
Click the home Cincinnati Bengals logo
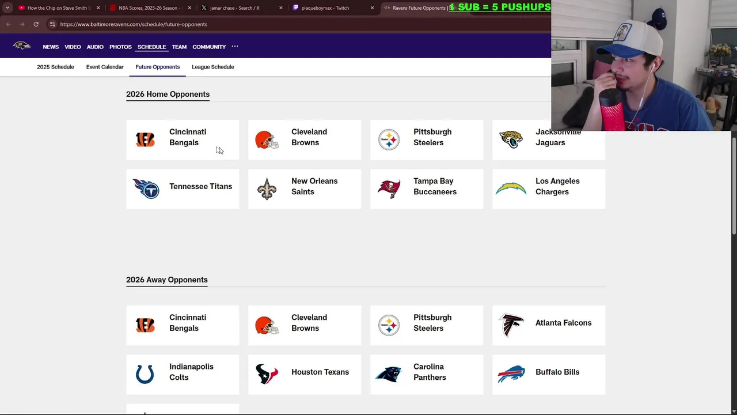tap(145, 139)
